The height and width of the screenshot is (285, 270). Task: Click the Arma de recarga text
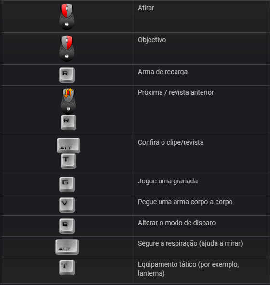coord(162,72)
